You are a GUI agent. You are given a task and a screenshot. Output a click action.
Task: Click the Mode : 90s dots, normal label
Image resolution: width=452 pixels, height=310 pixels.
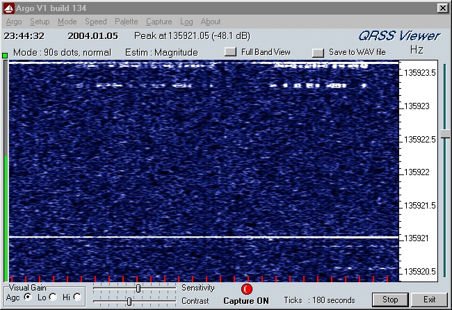(62, 52)
